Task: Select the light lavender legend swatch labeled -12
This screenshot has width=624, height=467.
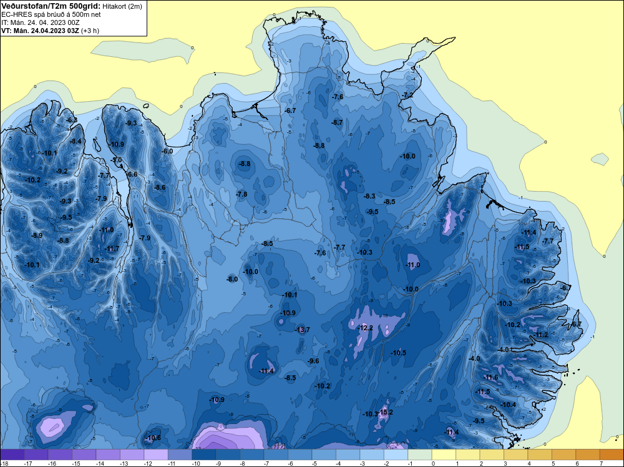Action: pos(156,455)
